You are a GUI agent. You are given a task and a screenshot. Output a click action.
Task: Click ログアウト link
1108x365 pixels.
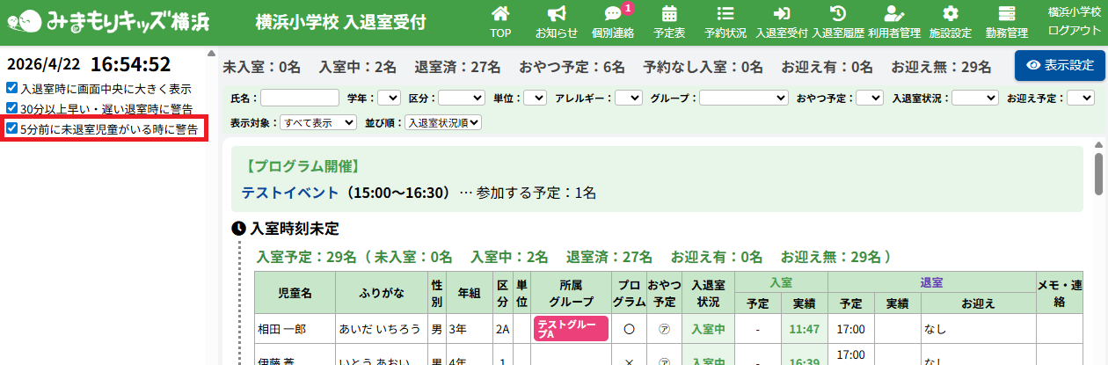pos(1074,30)
